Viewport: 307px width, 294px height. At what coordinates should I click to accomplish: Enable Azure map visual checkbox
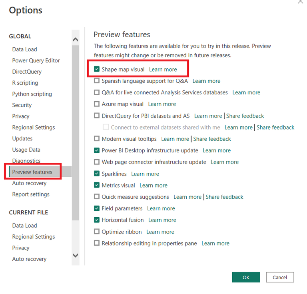click(97, 104)
